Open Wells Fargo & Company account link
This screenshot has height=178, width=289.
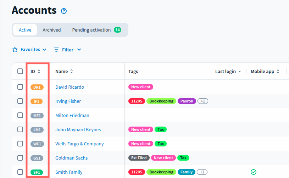(79, 144)
